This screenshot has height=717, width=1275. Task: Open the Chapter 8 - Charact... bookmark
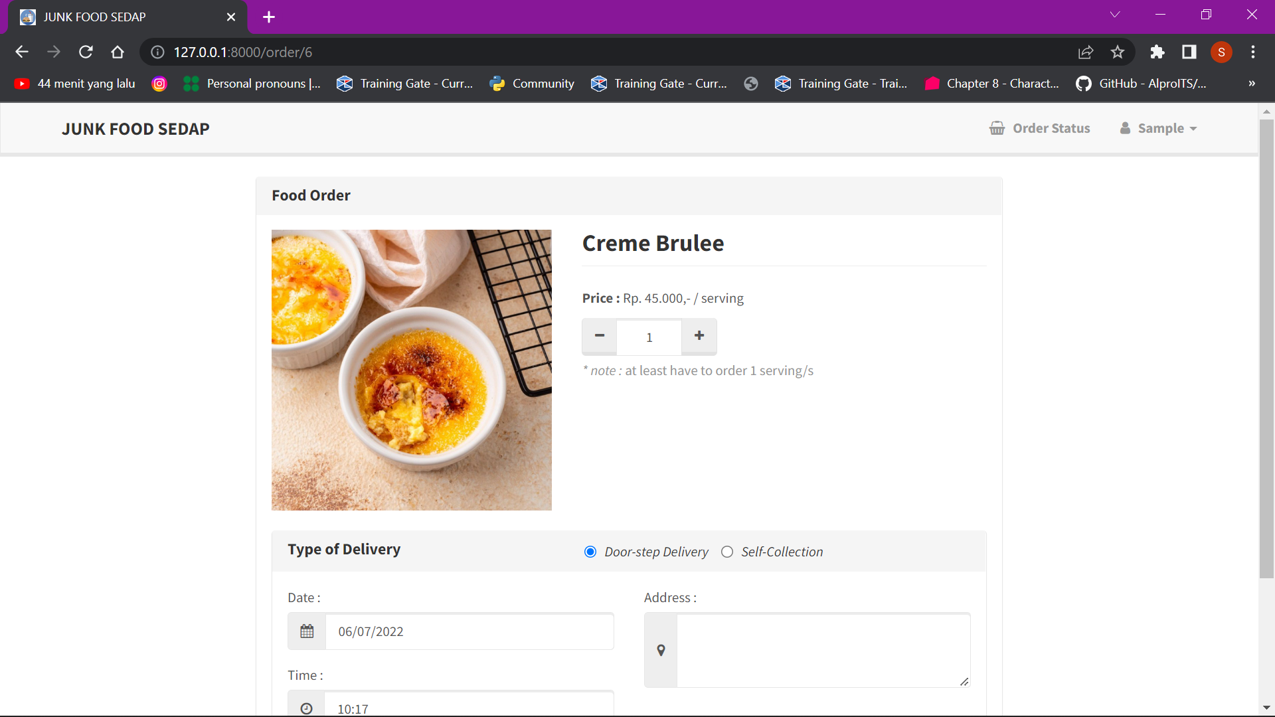[992, 84]
